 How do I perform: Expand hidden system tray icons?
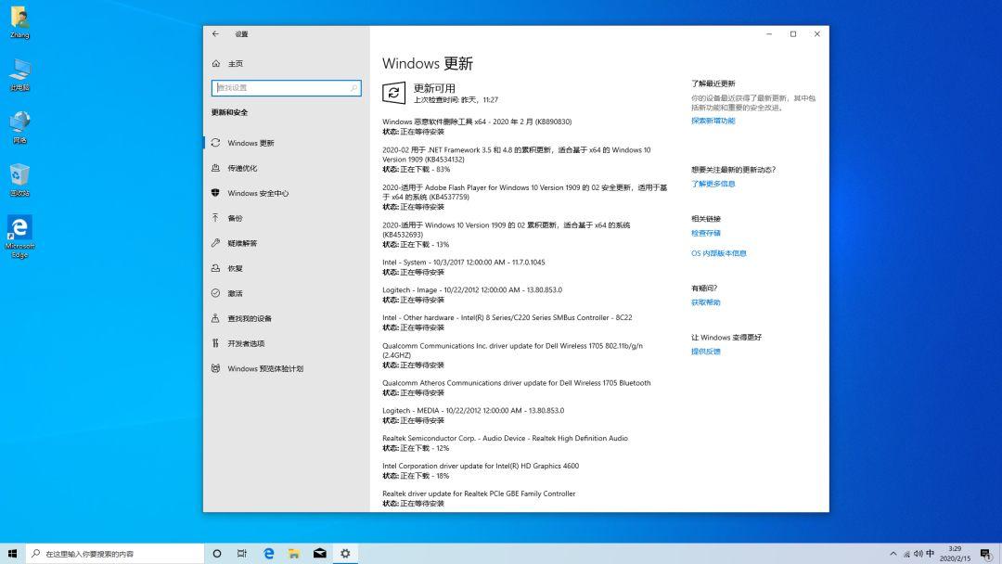click(895, 552)
